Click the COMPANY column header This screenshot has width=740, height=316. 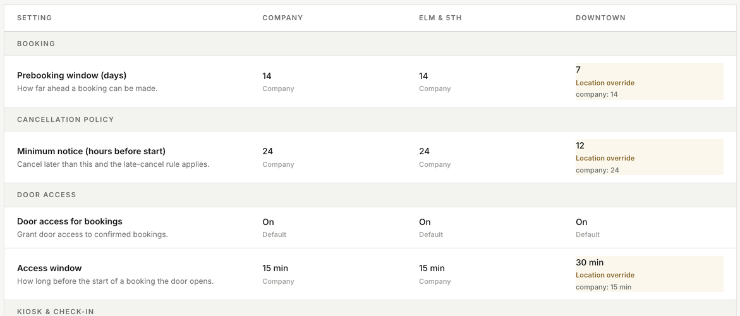click(282, 18)
